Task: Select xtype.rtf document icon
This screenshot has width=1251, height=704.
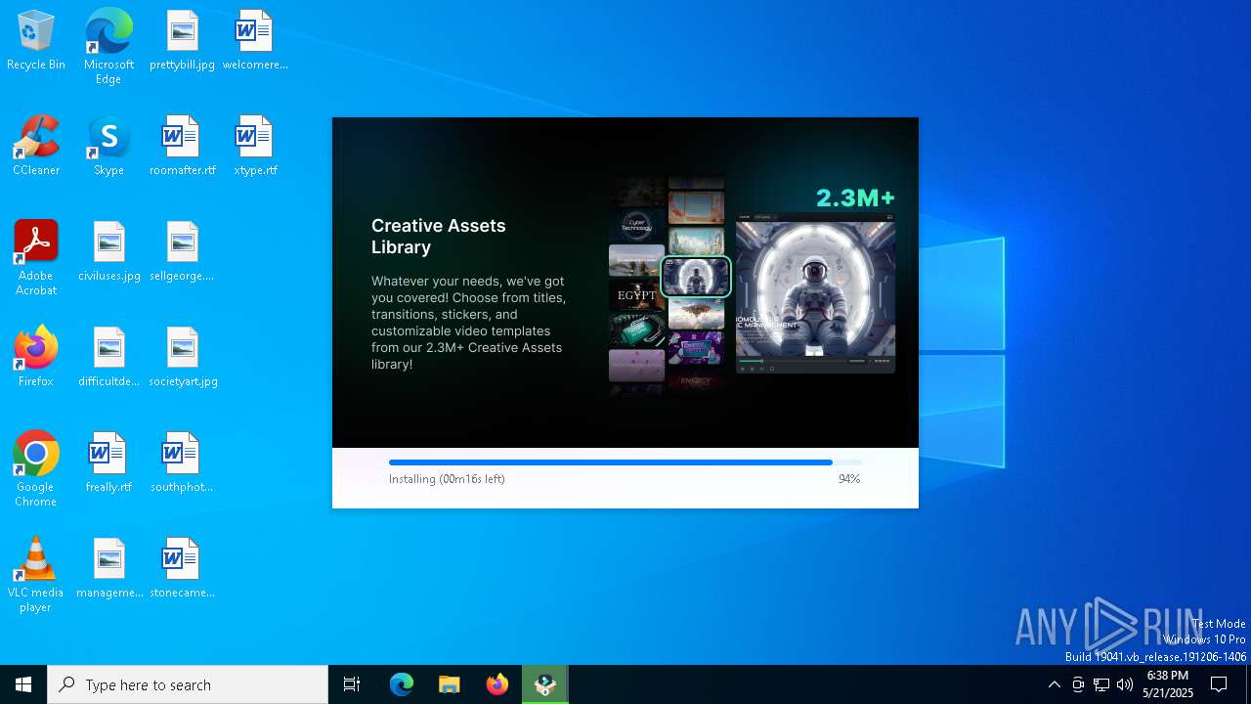Action: 255,146
